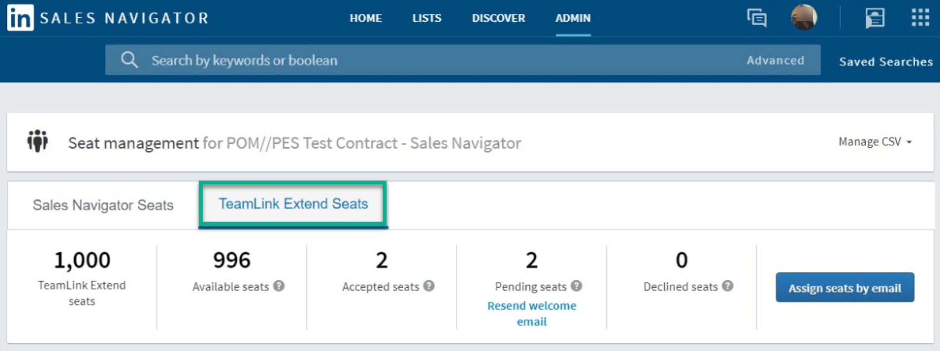This screenshot has width=940, height=351.
Task: Show help for Declined seats
Action: (x=727, y=286)
